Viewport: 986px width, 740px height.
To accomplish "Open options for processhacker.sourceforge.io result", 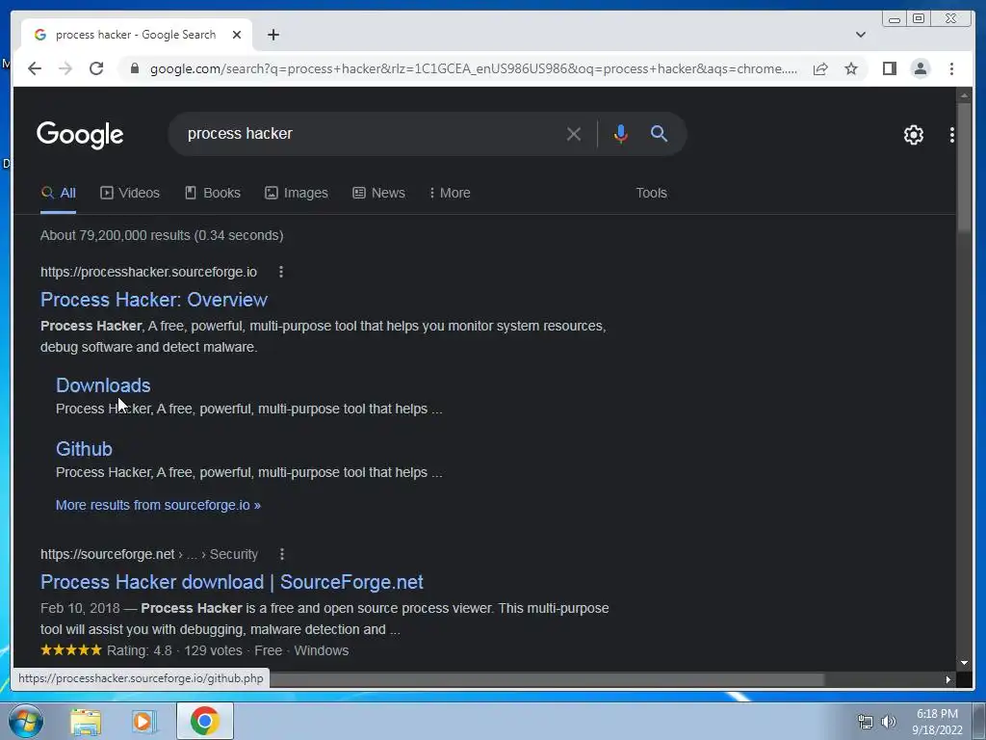I will click(x=281, y=272).
